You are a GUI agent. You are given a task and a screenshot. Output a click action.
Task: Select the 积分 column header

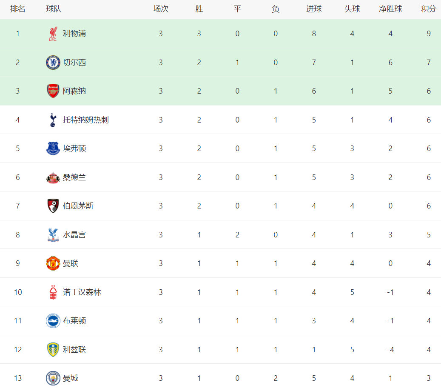(429, 9)
